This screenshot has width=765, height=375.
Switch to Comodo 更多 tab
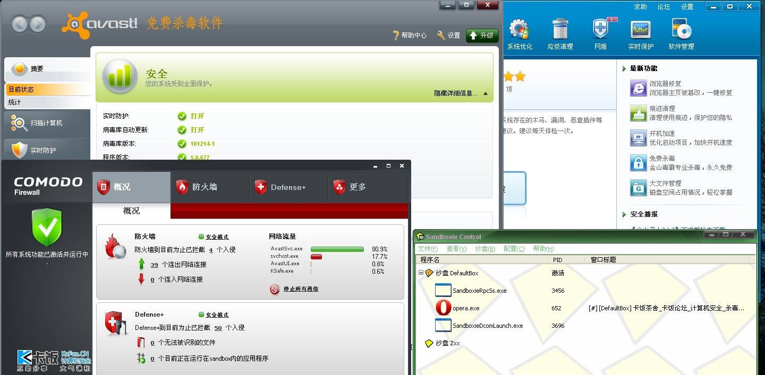pyautogui.click(x=368, y=187)
